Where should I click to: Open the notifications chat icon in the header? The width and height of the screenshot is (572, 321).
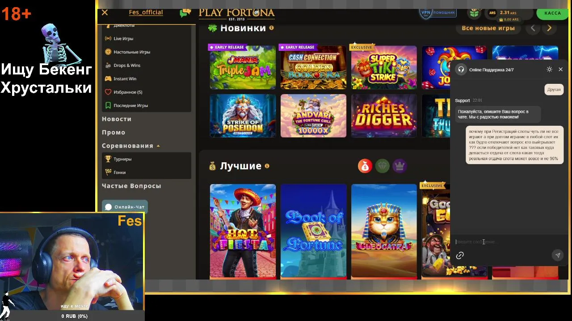[185, 12]
